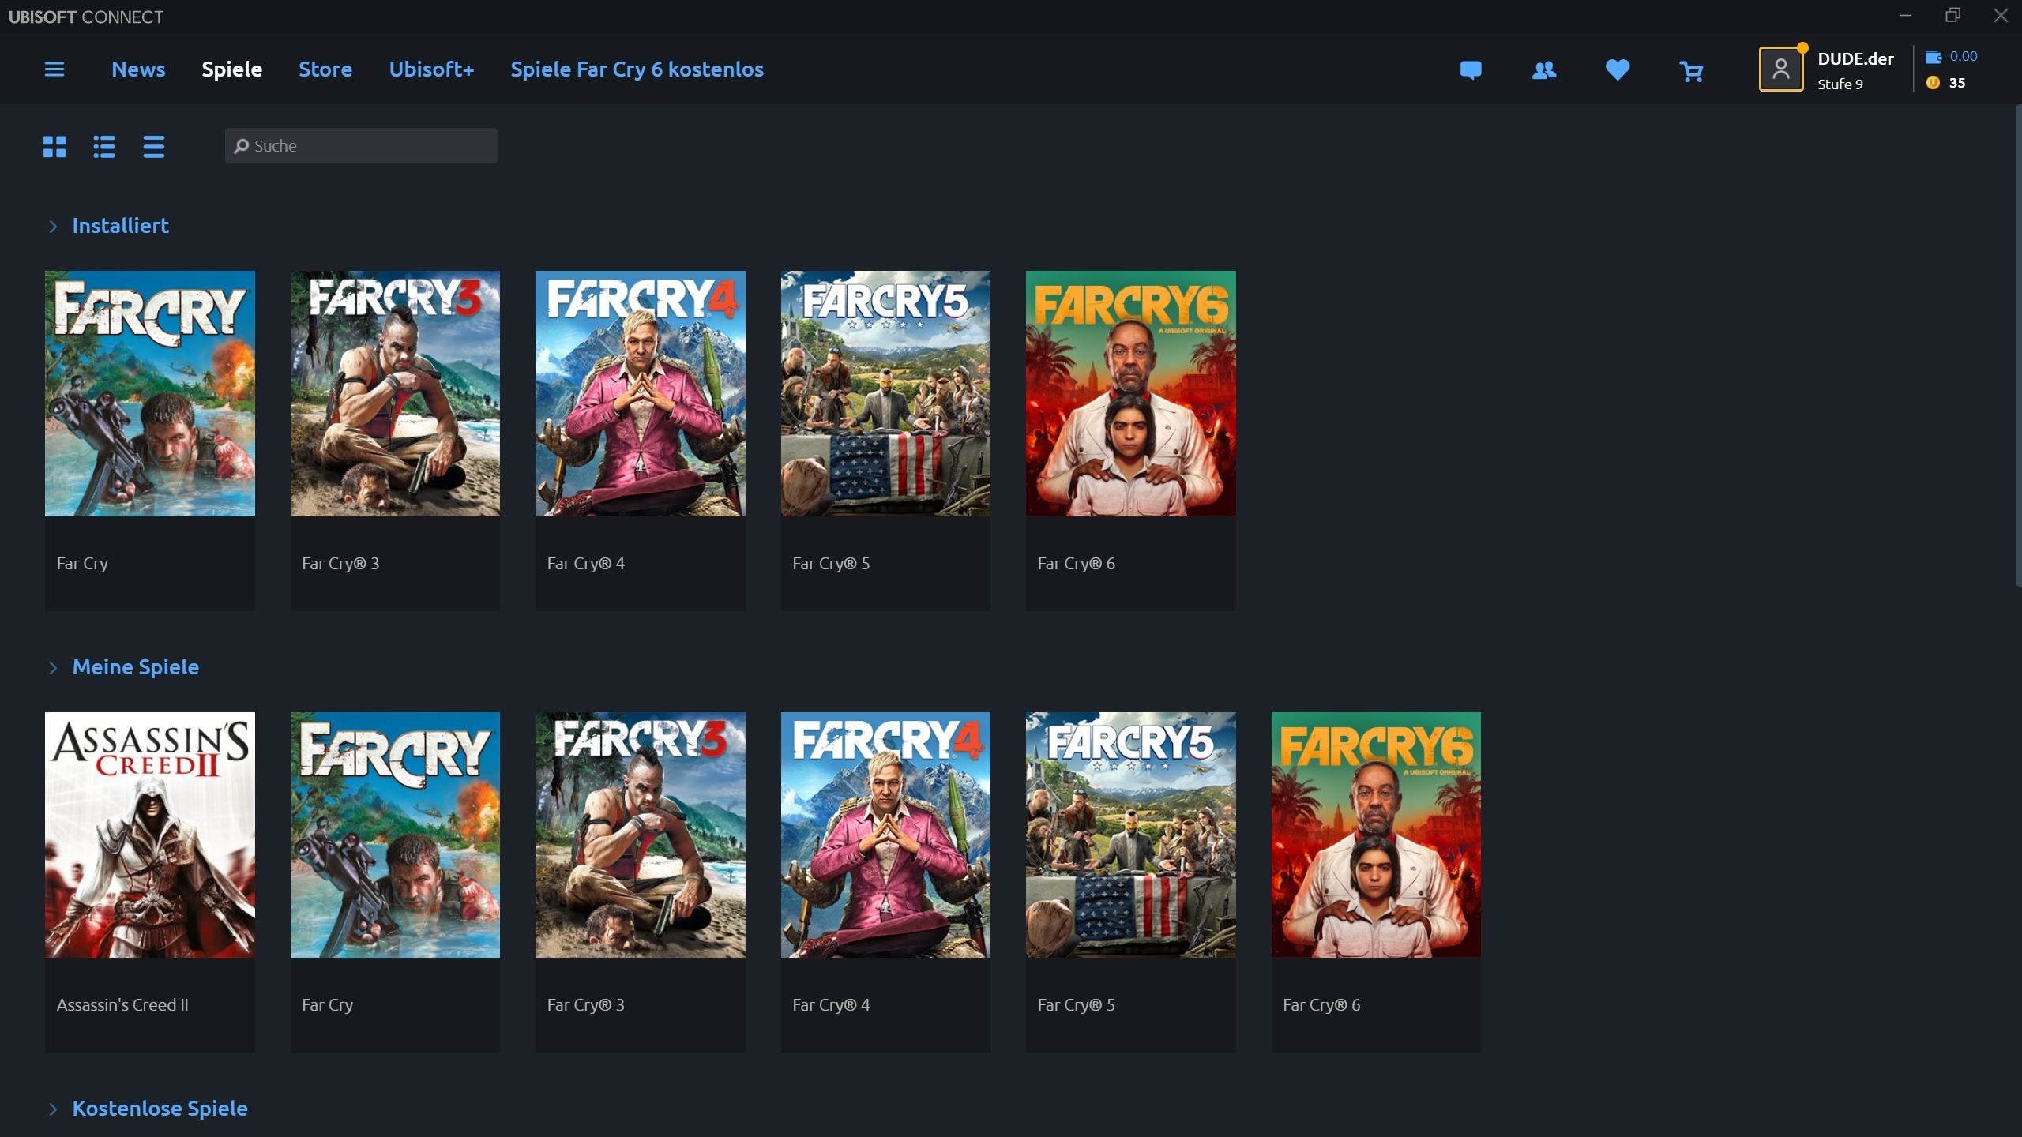Close the Ubisoft Connect window

[2001, 16]
